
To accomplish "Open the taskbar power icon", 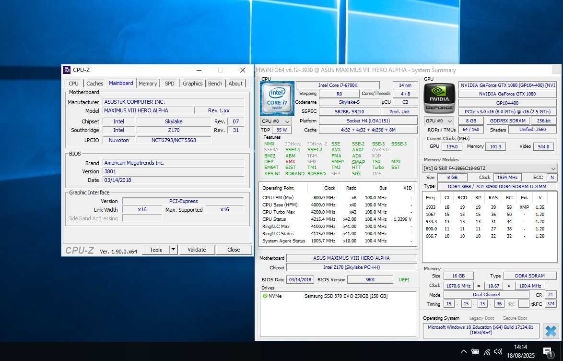I will (475, 351).
